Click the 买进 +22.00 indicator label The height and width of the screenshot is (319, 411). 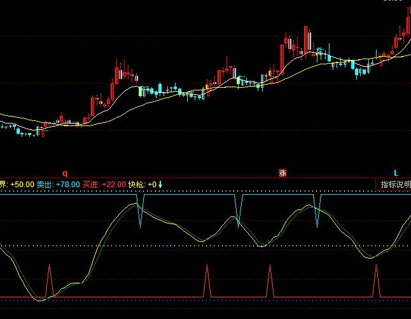coord(105,185)
